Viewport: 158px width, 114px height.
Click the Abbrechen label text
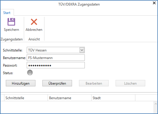34,30
